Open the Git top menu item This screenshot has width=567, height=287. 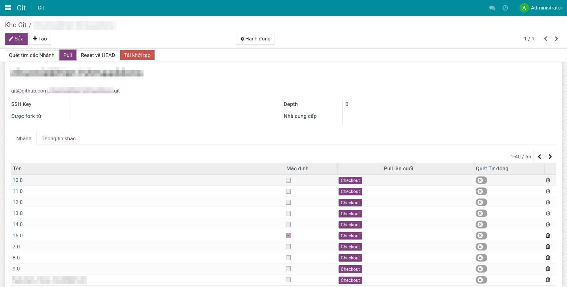click(x=41, y=8)
